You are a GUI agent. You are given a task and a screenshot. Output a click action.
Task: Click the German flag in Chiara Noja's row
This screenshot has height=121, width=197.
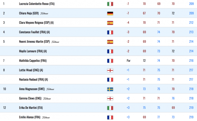(110, 13)
